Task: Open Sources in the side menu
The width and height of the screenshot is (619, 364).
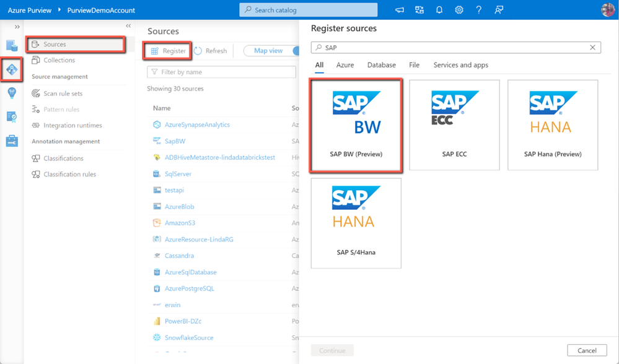Action: click(x=76, y=44)
